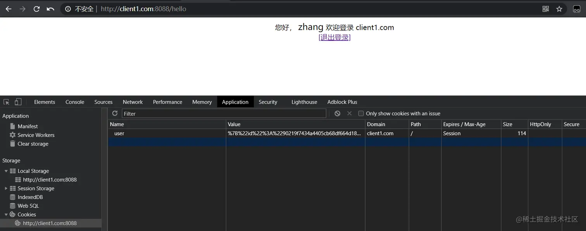Open the extension icon at far right
Viewport: 586px width, 231px height.
[x=577, y=9]
